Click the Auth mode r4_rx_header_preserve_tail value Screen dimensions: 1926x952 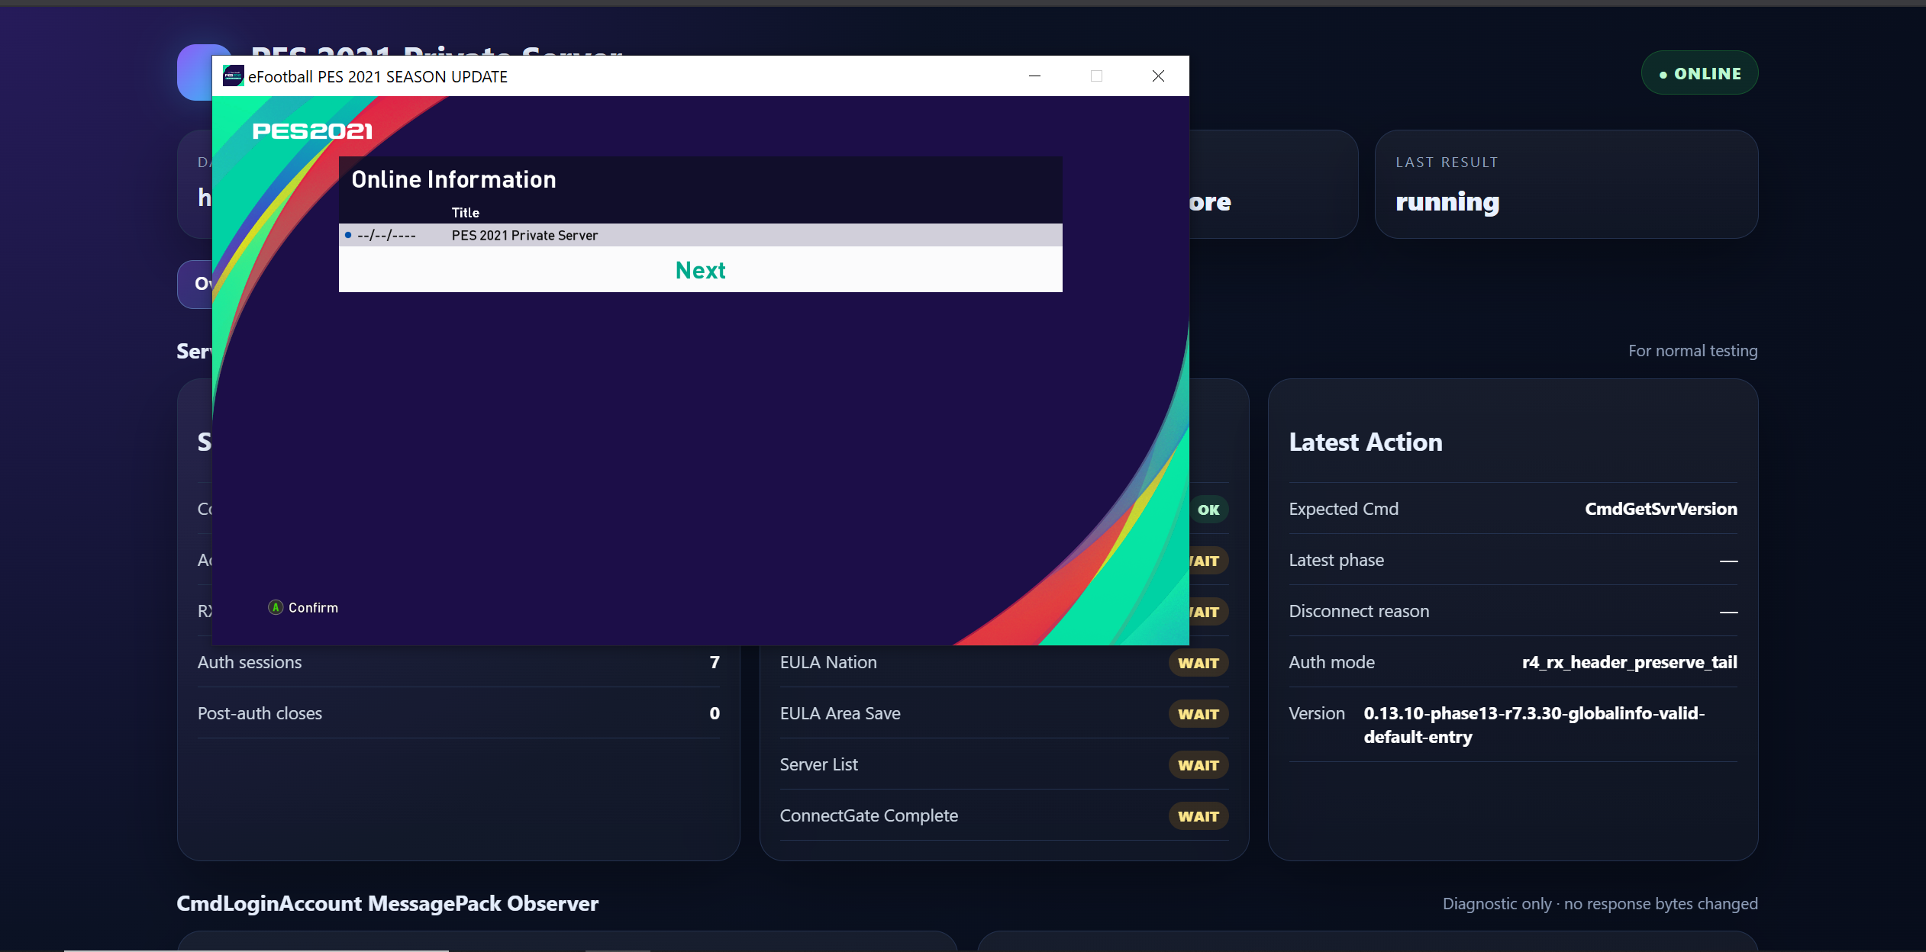pos(1629,662)
